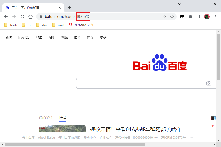Open the 关于百度 footer link

28,138
